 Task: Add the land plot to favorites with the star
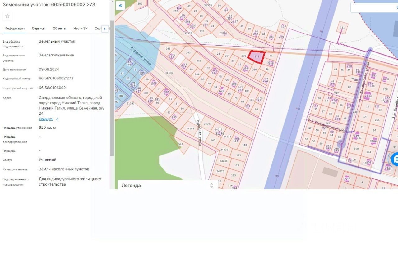point(7,16)
